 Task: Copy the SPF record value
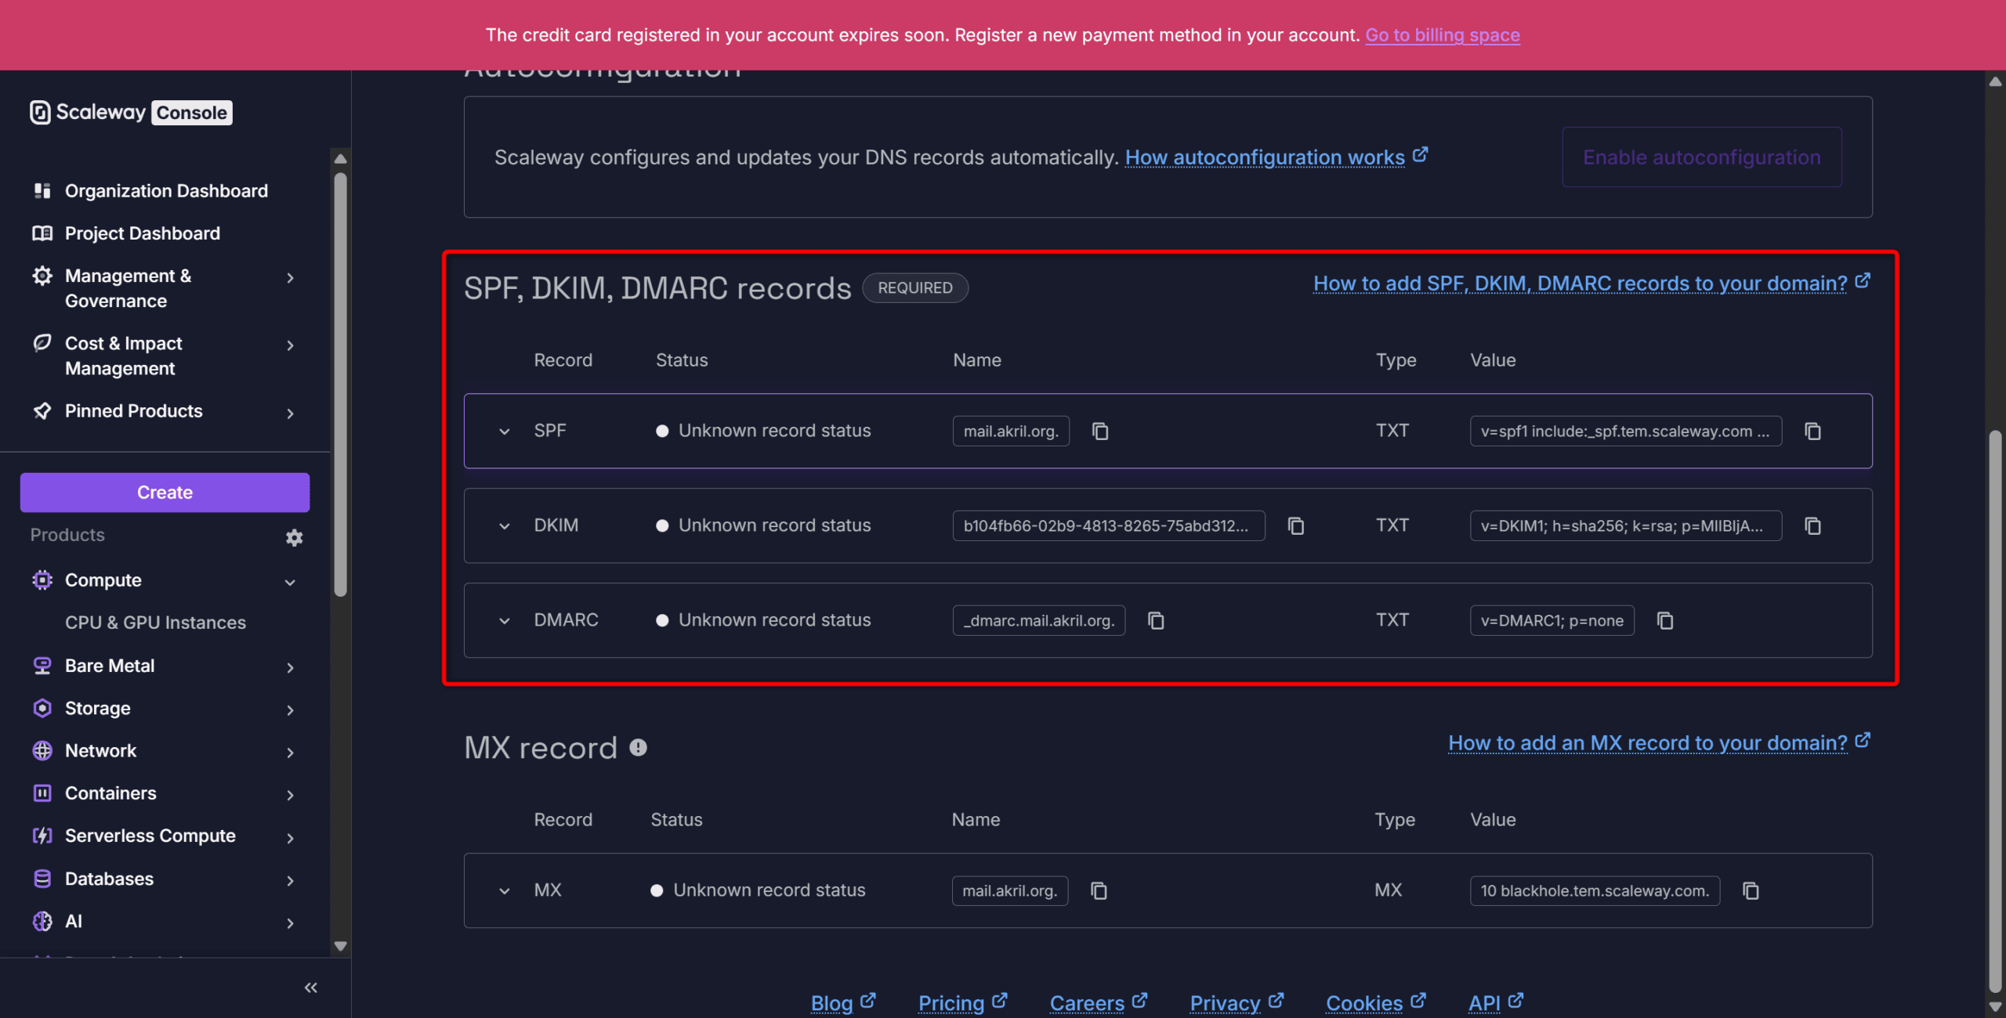[x=1812, y=431]
